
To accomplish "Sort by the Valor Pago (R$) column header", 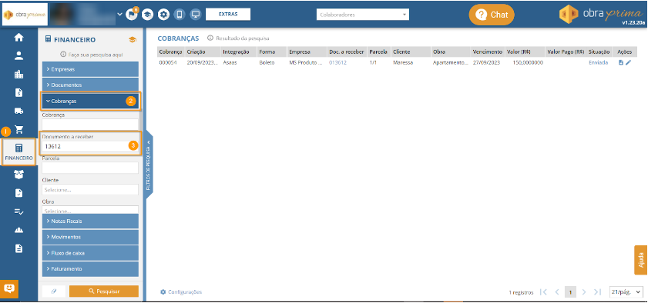I will (566, 52).
